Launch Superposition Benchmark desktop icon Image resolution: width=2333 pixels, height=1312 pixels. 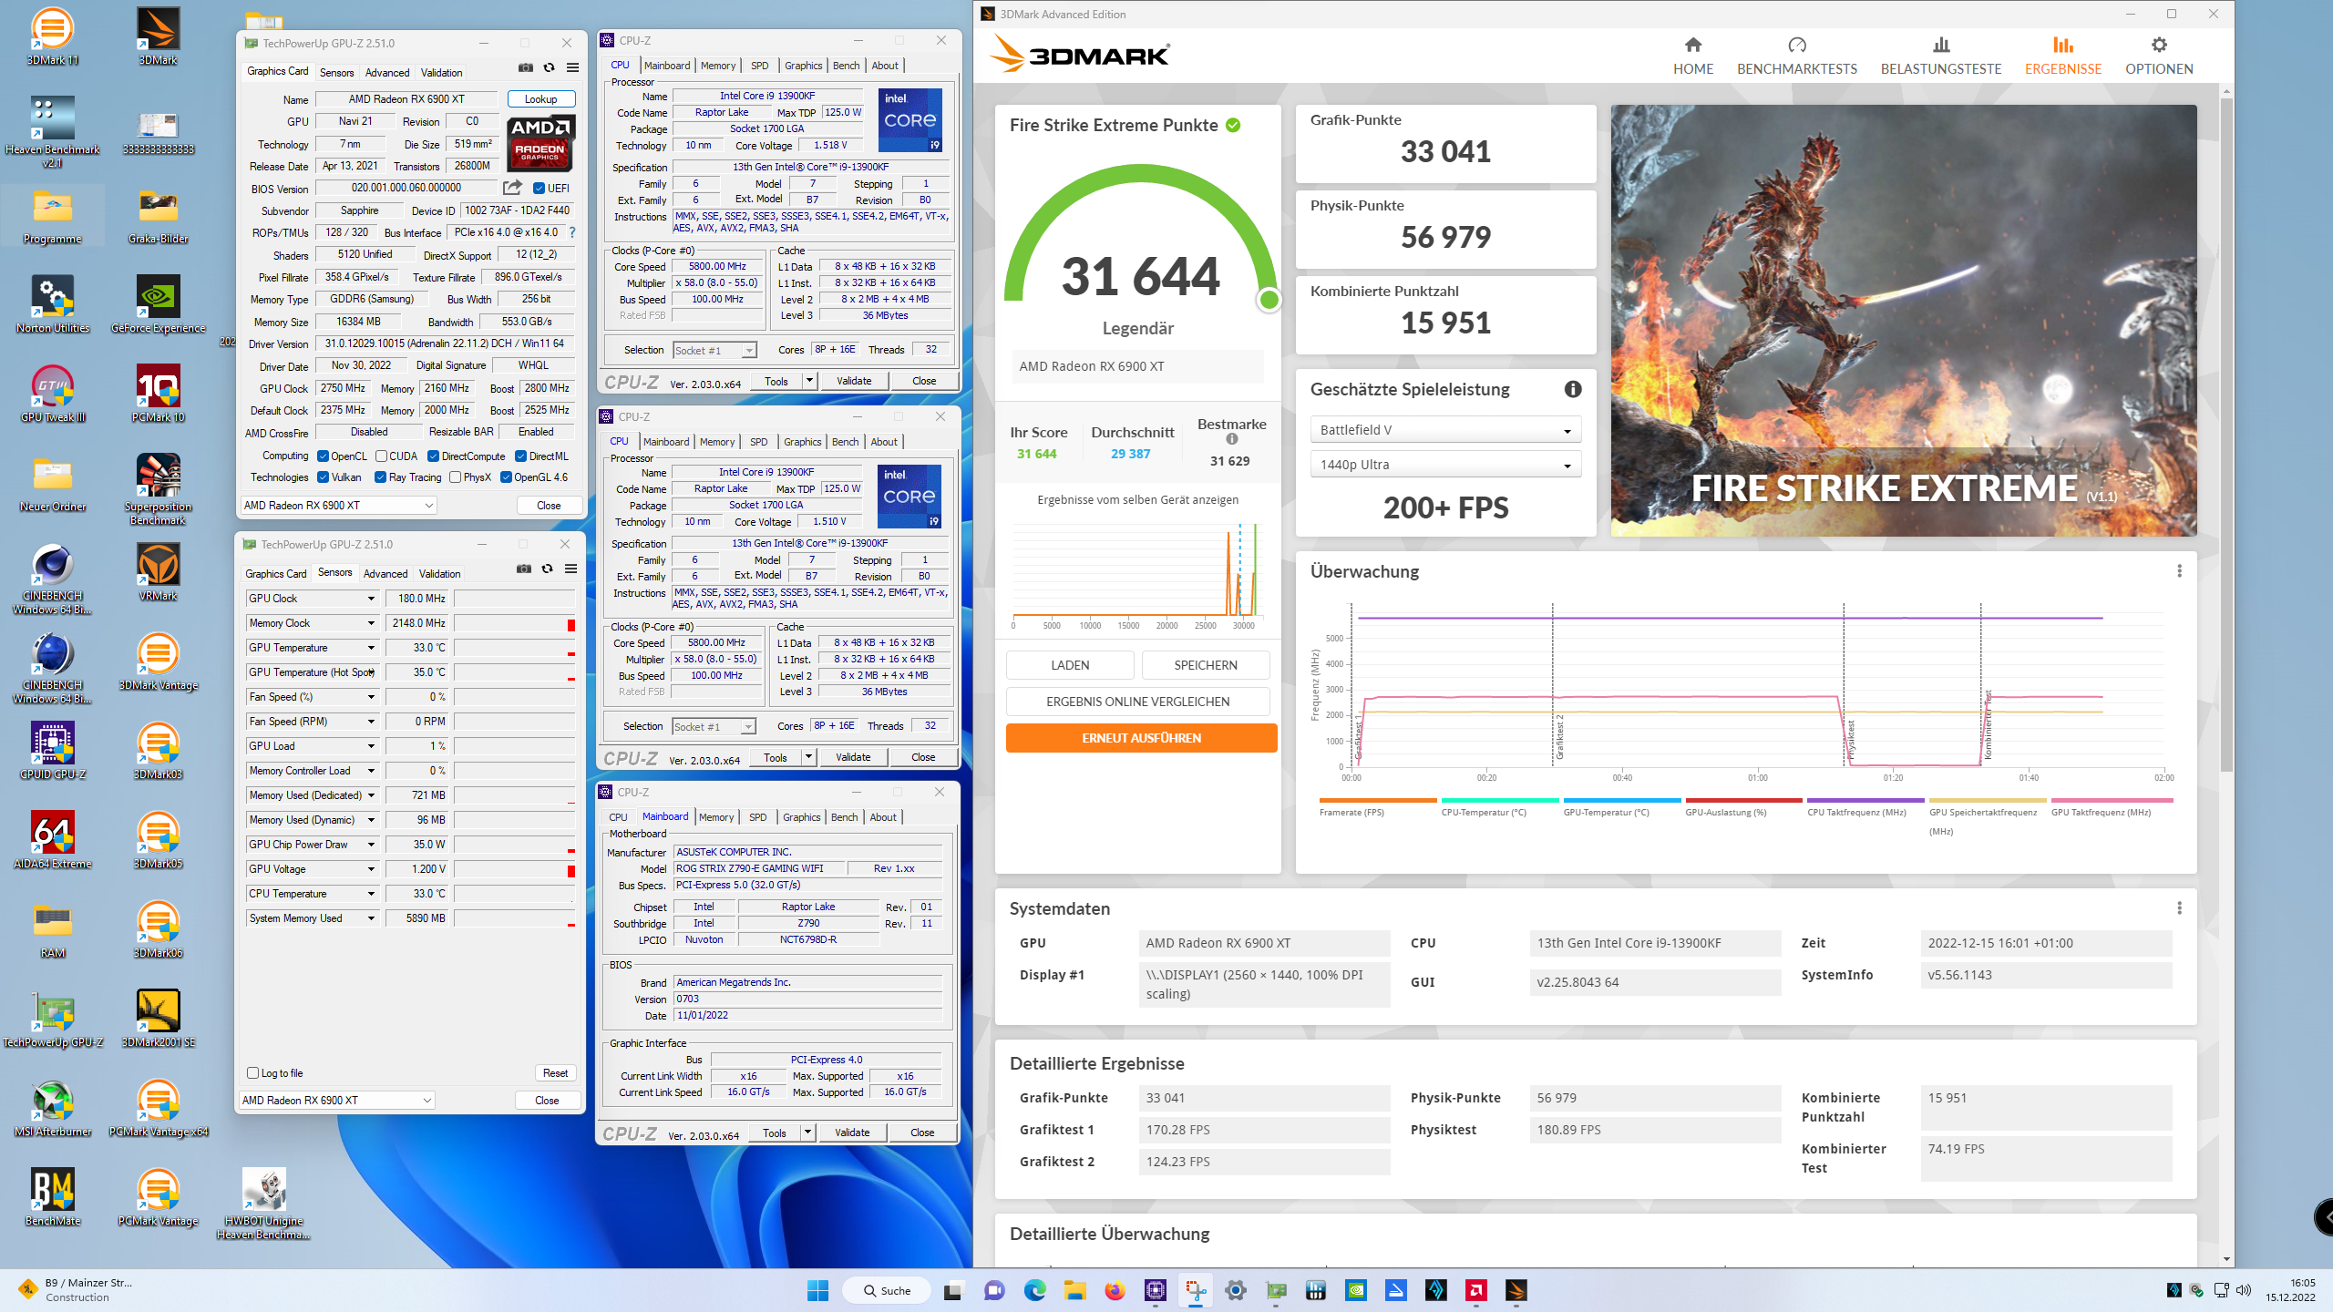[x=159, y=490]
